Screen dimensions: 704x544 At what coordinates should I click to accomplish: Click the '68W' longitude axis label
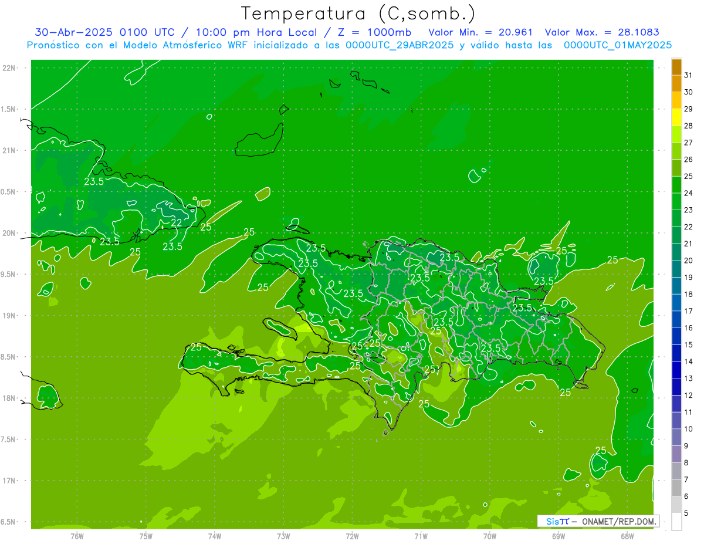pyautogui.click(x=627, y=536)
